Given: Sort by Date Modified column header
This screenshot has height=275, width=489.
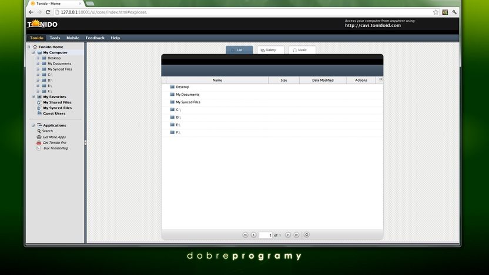Looking at the screenshot, I should [x=323, y=80].
